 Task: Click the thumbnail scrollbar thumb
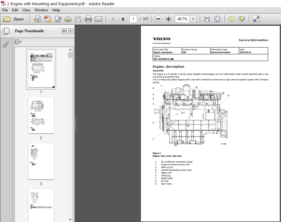(x=70, y=55)
